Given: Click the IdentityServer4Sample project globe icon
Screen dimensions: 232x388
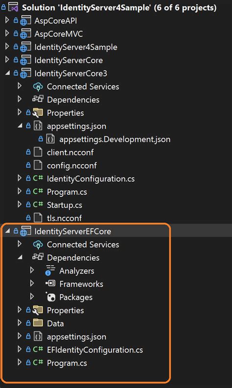Looking at the screenshot, I should click(x=25, y=47).
